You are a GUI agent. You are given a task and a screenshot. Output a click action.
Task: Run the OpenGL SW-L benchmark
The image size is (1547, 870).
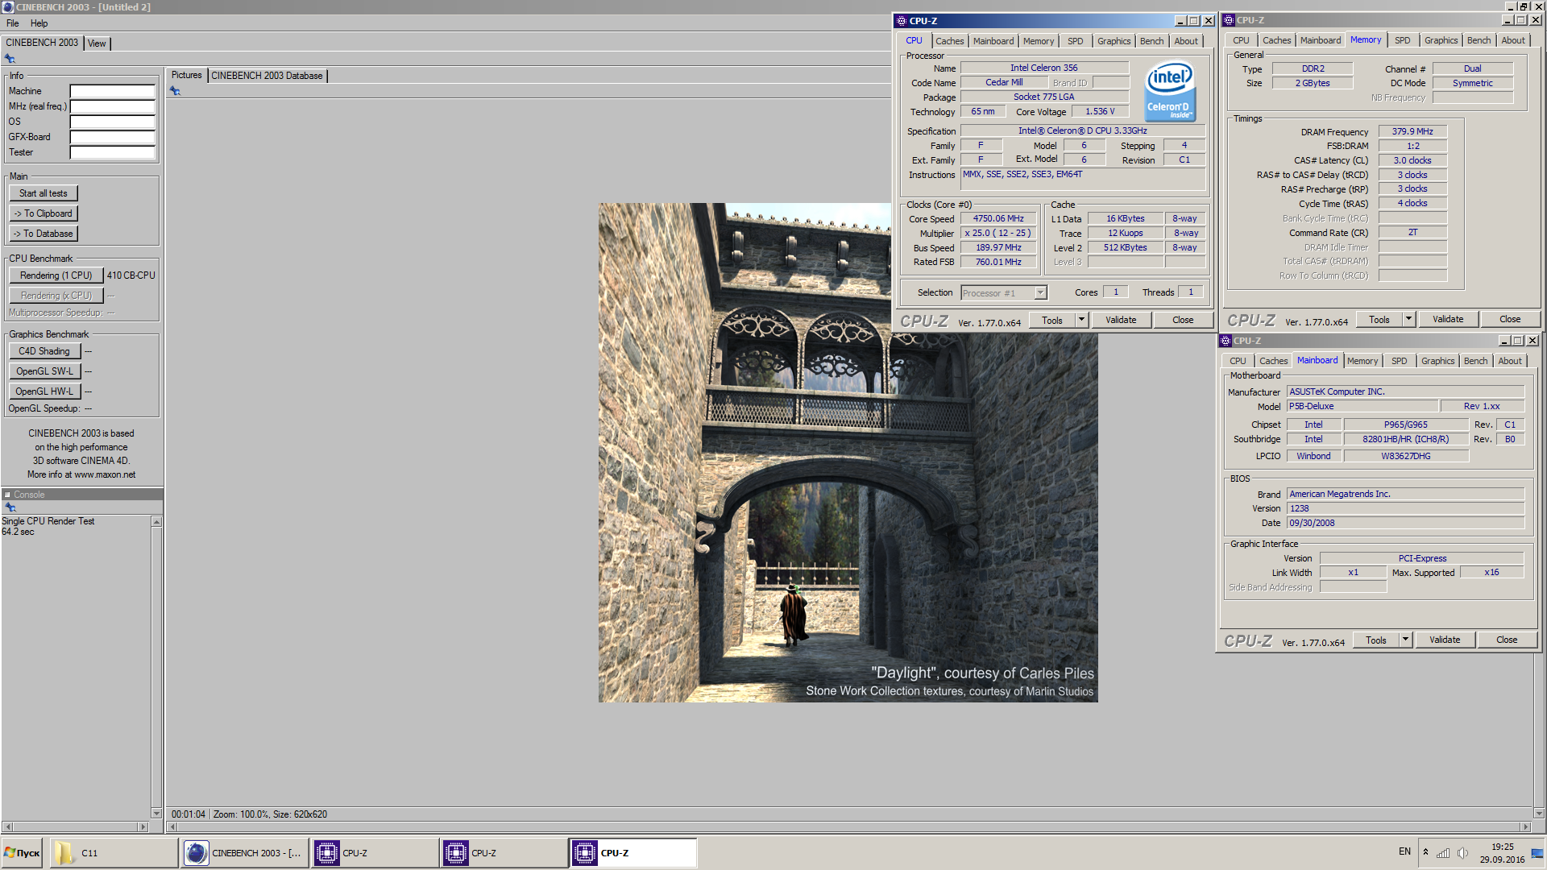pyautogui.click(x=44, y=371)
